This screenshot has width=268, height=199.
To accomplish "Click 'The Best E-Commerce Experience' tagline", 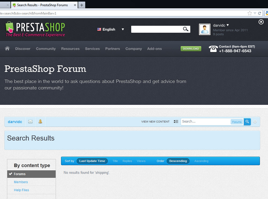I will 35,35.
